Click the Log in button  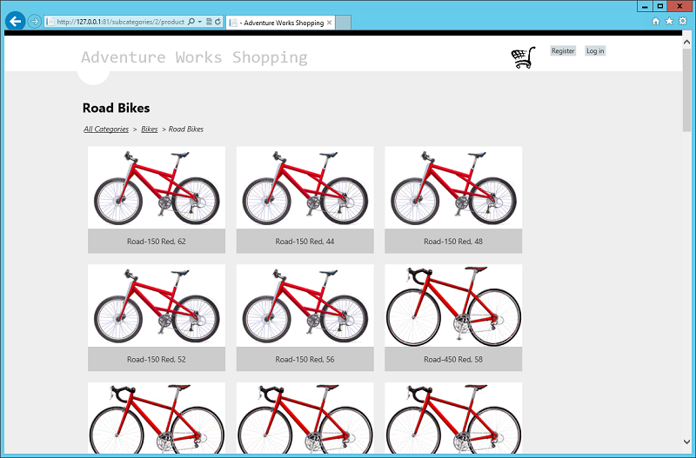click(595, 51)
